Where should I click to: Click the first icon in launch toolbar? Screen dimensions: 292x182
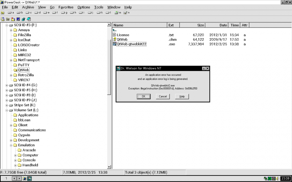coord(3,19)
